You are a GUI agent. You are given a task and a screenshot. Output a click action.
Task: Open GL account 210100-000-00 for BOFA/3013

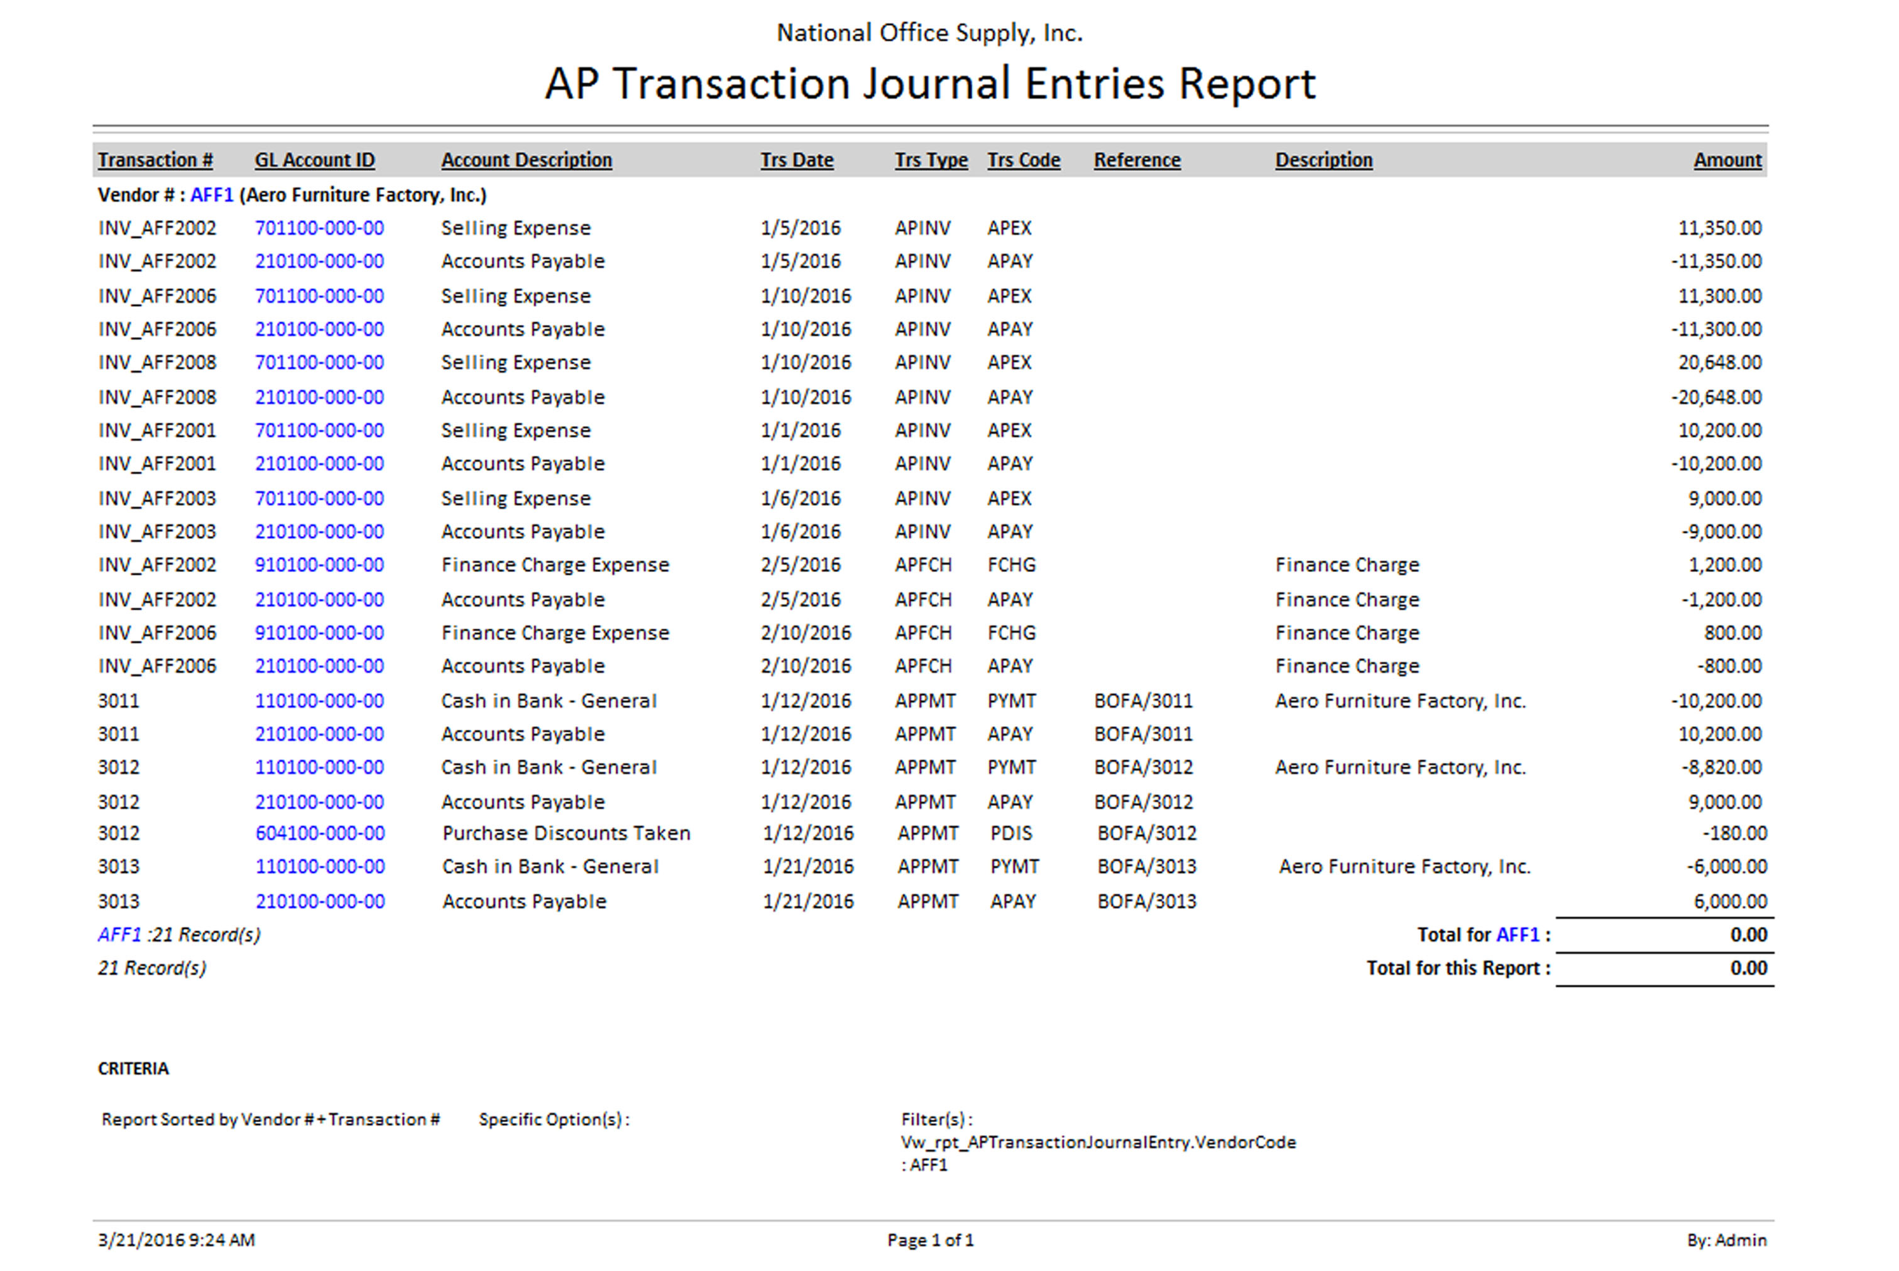pos(320,901)
